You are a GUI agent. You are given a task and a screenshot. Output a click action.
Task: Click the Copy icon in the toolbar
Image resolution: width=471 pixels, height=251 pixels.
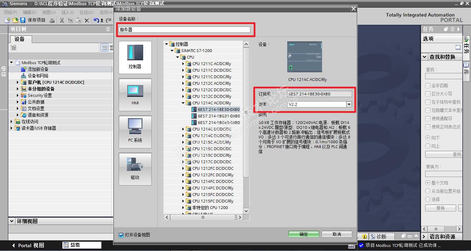[70, 20]
